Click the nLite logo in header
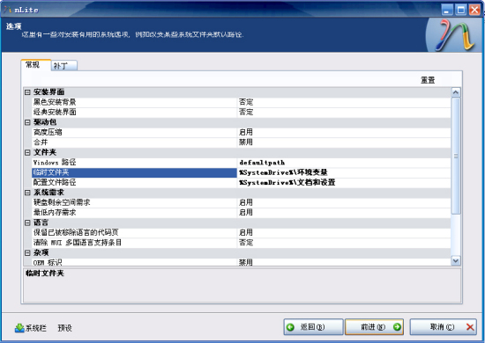Viewport: 485px width, 343px height. (x=455, y=35)
